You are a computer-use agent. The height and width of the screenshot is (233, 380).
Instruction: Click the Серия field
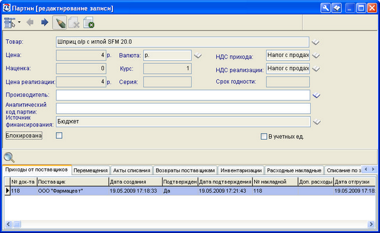167,82
